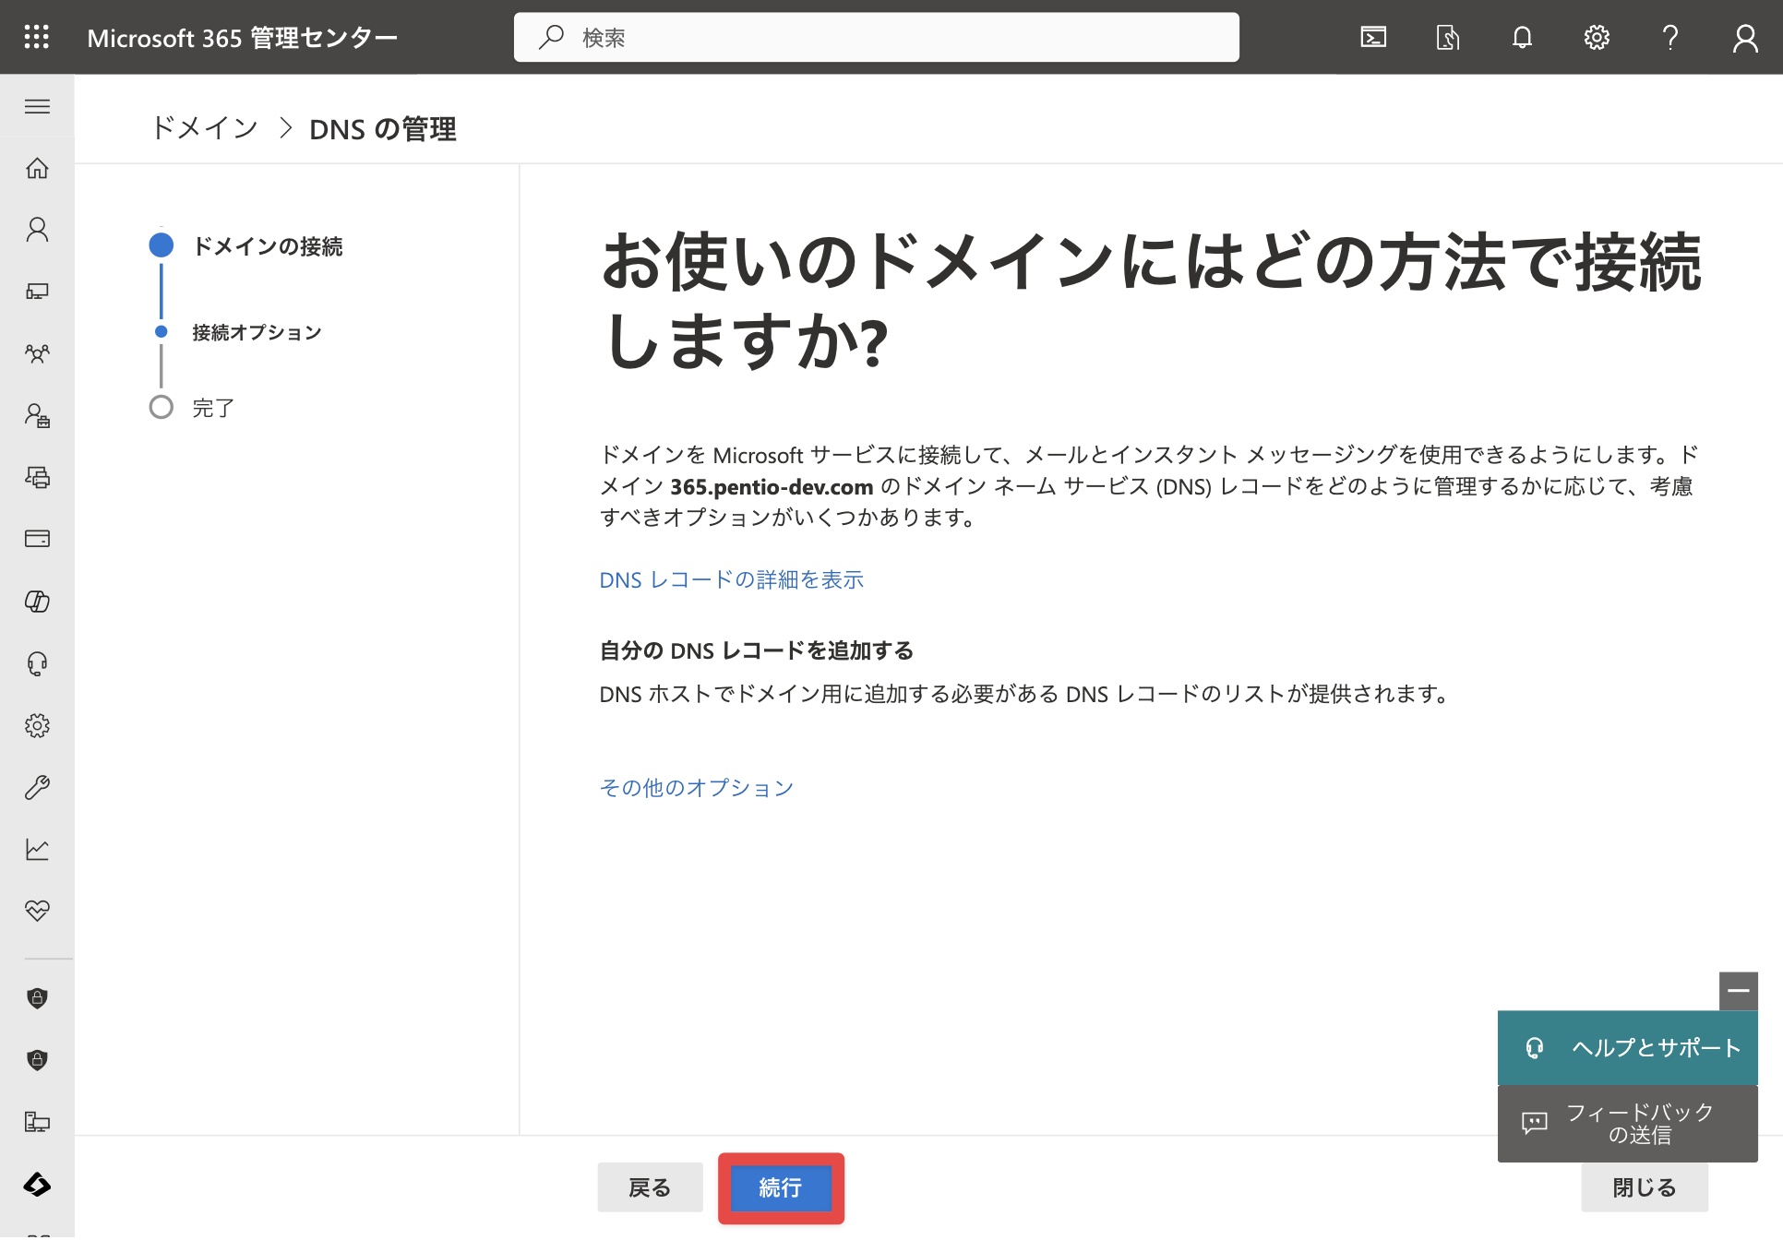Open Health heart icon in sidebar
Screen dimensions: 1783x1240
pos(37,911)
